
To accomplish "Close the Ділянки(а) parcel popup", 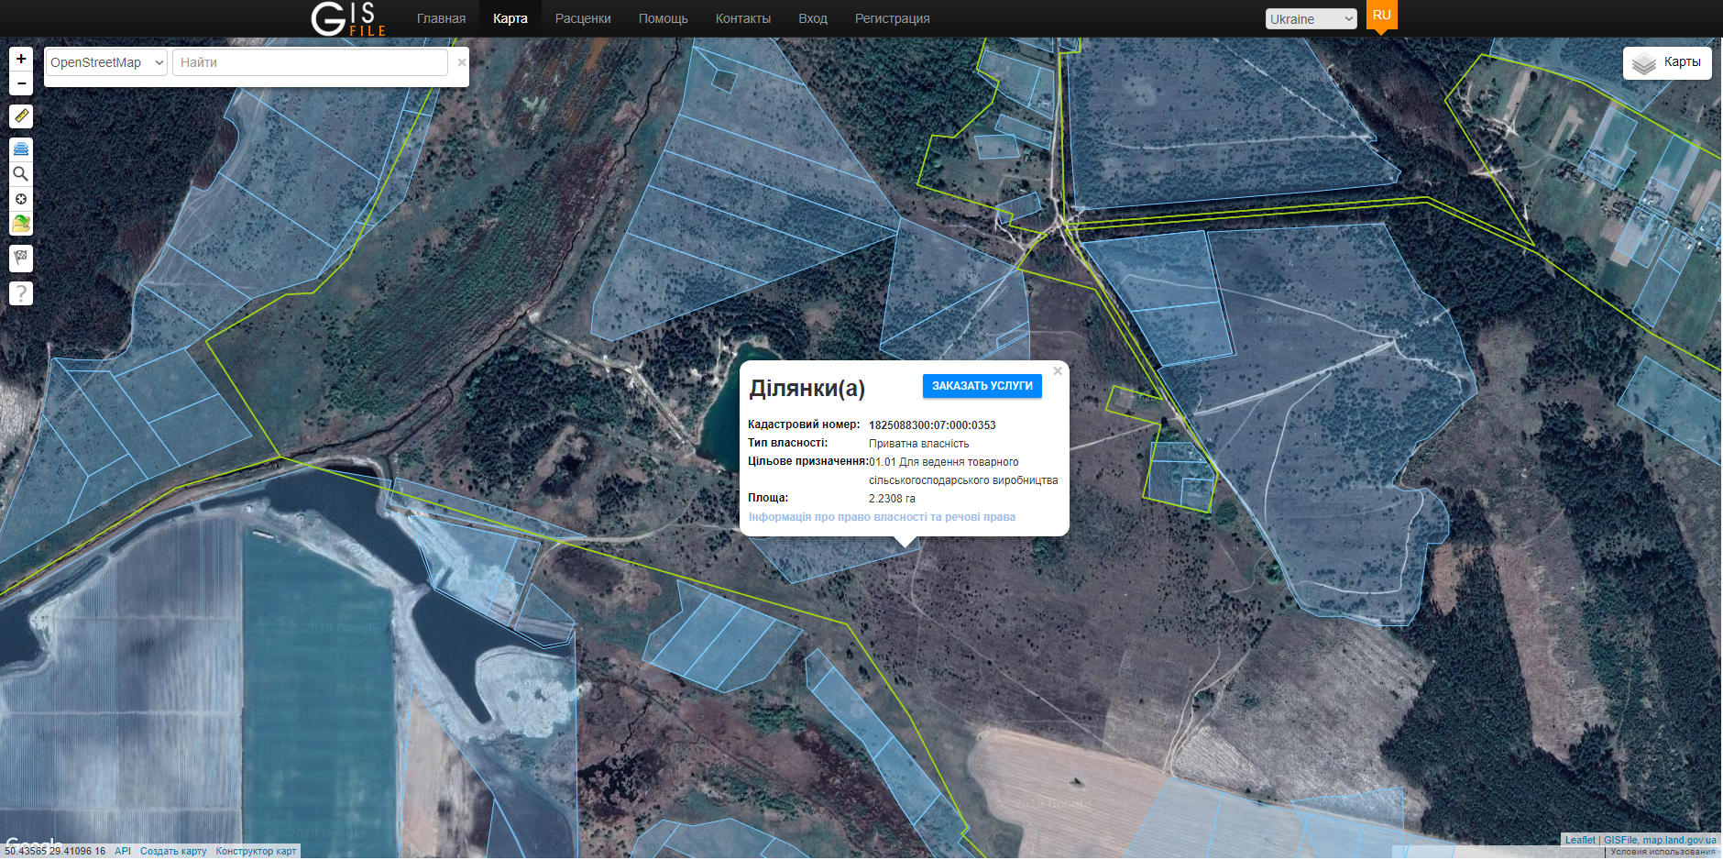I will (1058, 371).
